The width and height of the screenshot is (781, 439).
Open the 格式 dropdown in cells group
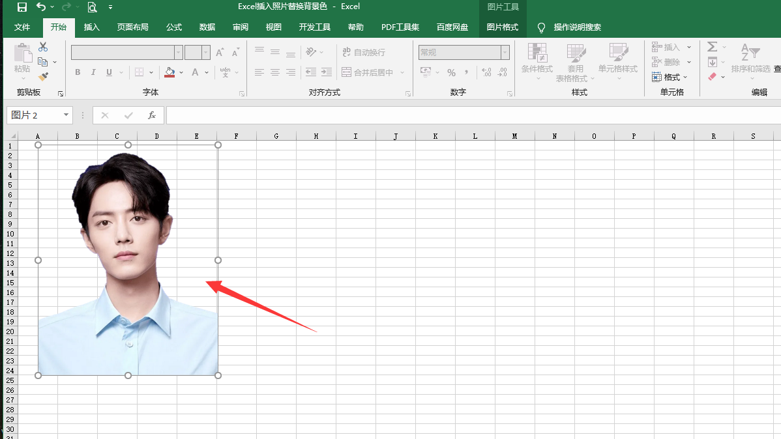click(x=670, y=77)
